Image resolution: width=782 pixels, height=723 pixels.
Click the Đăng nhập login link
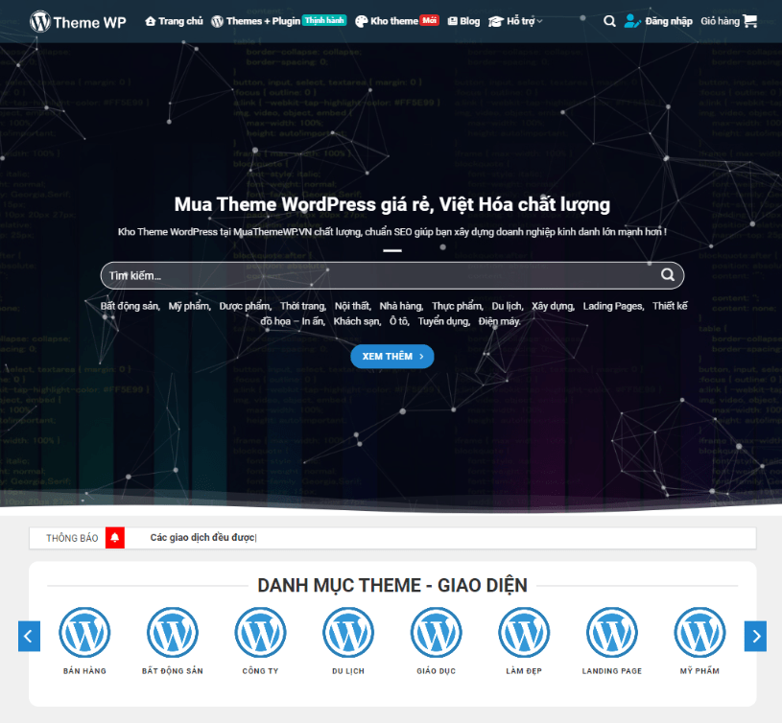658,21
